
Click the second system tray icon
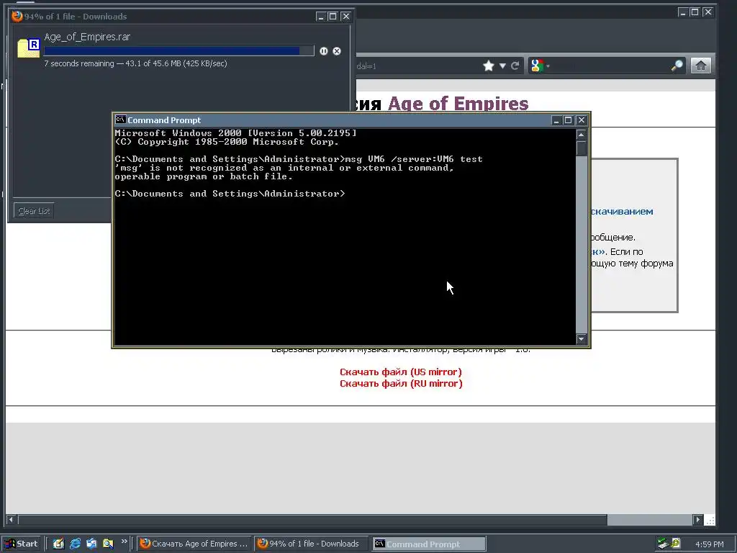click(676, 544)
